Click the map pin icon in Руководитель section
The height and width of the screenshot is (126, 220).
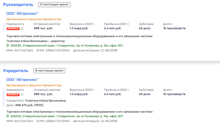tap(8, 45)
